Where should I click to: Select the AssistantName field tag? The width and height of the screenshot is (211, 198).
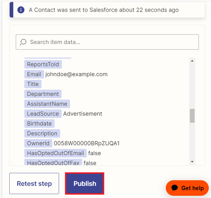point(47,104)
